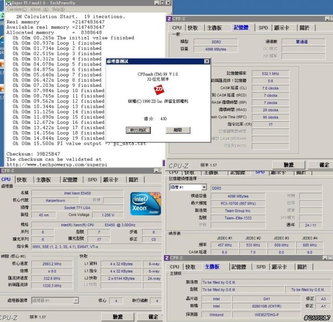
Task: Click the Z icon of the CPU-Z memory window
Action: pos(169,19)
